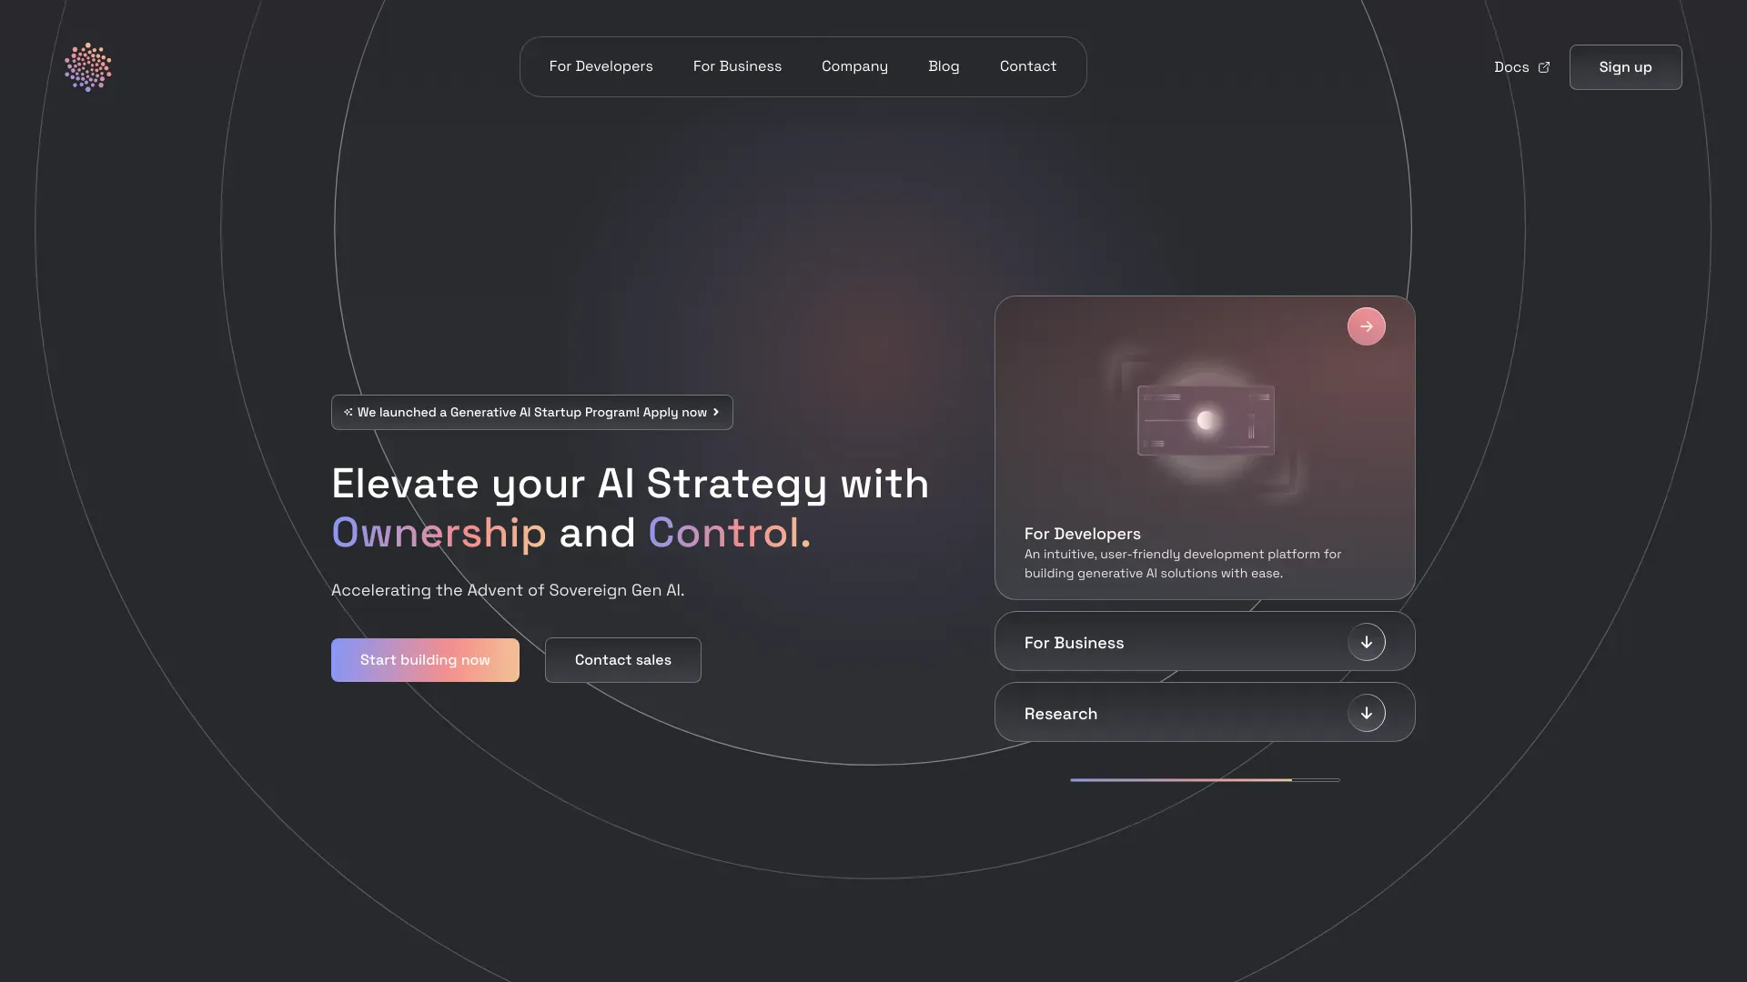The height and width of the screenshot is (982, 1747).
Task: Open the Research panel row
Action: (x=1205, y=713)
